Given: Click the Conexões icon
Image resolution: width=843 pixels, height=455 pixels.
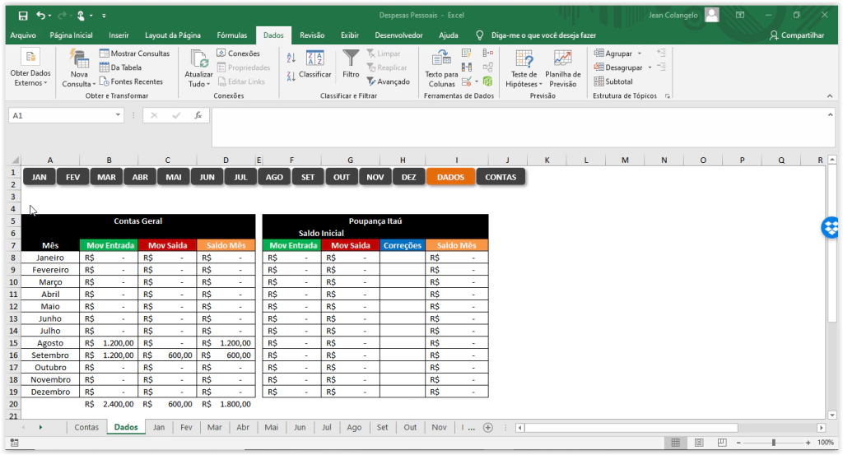Looking at the screenshot, I should coord(221,53).
